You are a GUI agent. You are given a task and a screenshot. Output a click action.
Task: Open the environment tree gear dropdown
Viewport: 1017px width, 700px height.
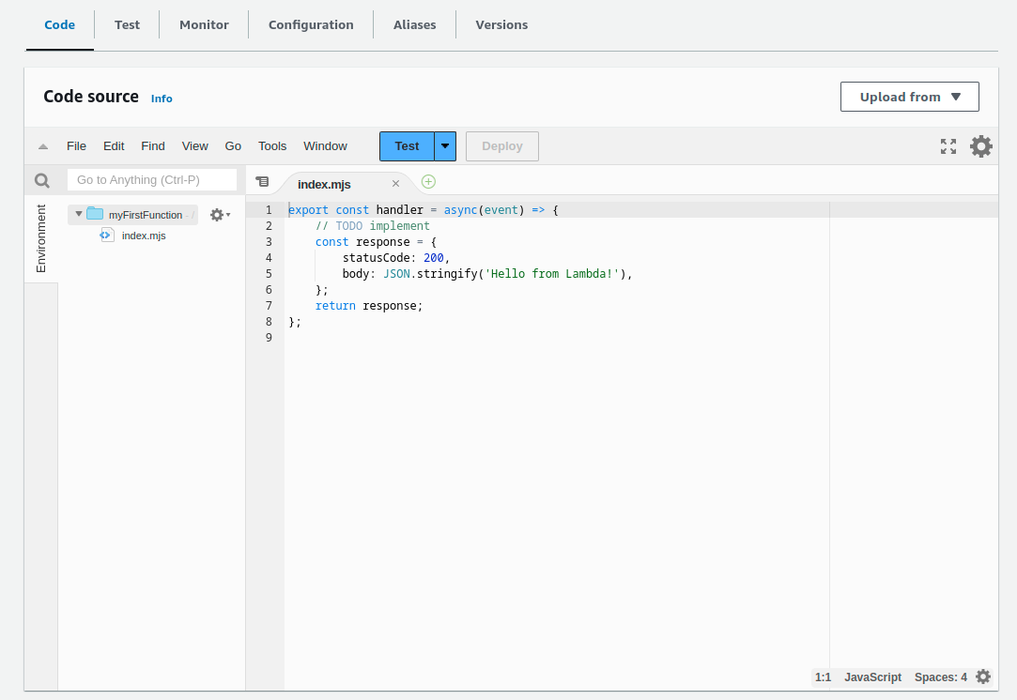click(219, 215)
